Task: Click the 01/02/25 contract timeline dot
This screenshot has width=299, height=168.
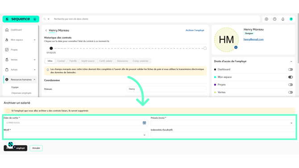Action: [x=51, y=48]
